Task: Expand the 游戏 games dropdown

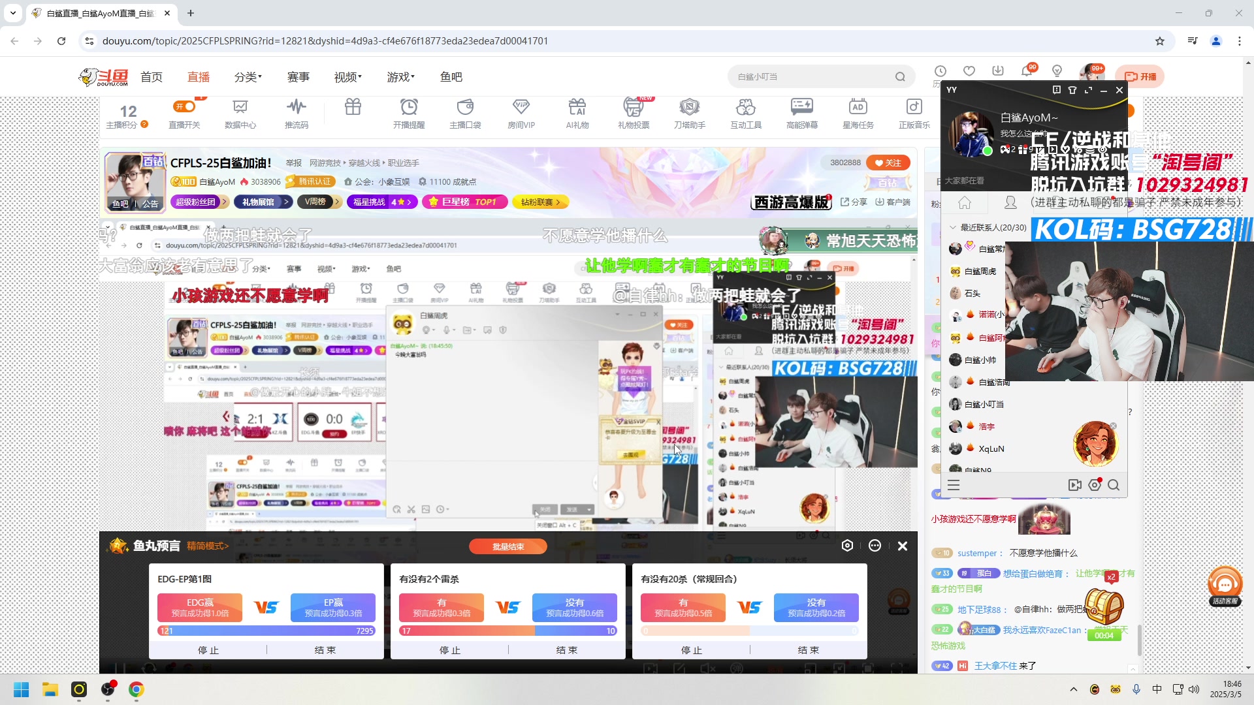Action: coord(401,77)
